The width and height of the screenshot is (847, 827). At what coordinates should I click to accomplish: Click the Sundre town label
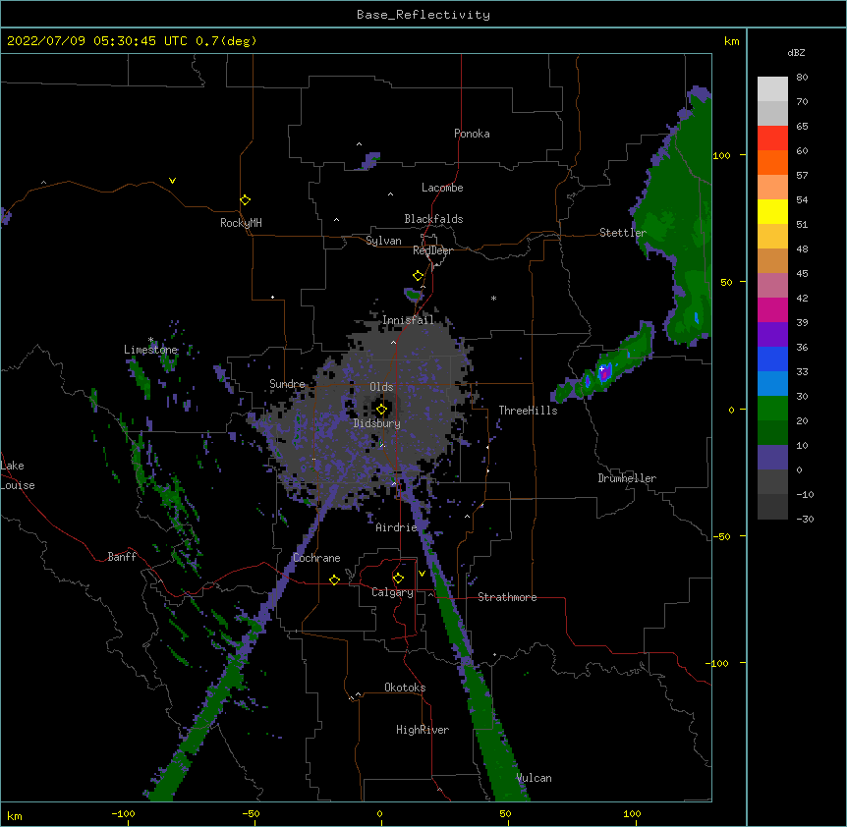pyautogui.click(x=287, y=384)
